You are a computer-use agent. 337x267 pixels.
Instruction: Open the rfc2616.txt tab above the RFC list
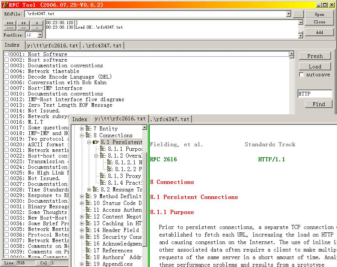point(52,46)
